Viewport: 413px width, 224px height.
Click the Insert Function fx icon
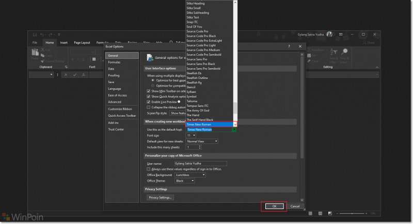pyautogui.click(x=84, y=75)
